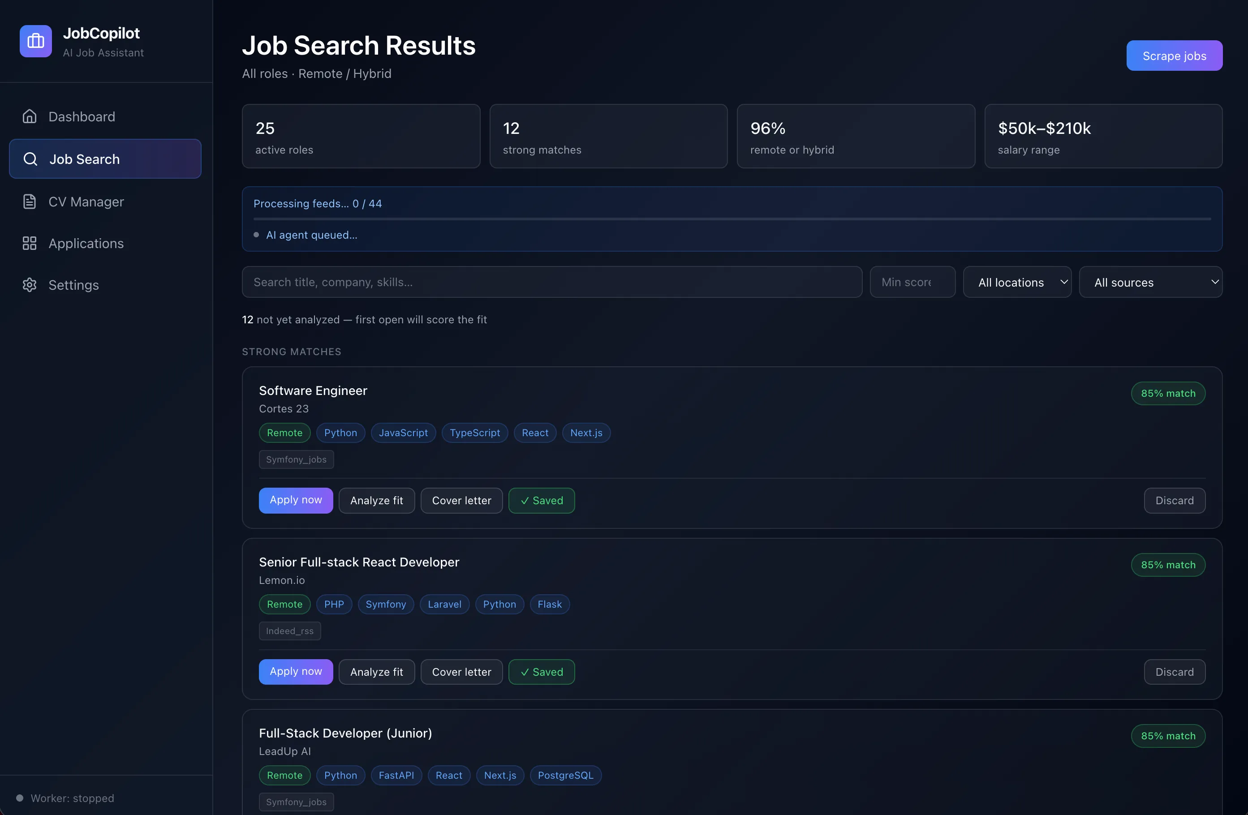
Task: Click the Applications grid icon
Action: coord(30,243)
